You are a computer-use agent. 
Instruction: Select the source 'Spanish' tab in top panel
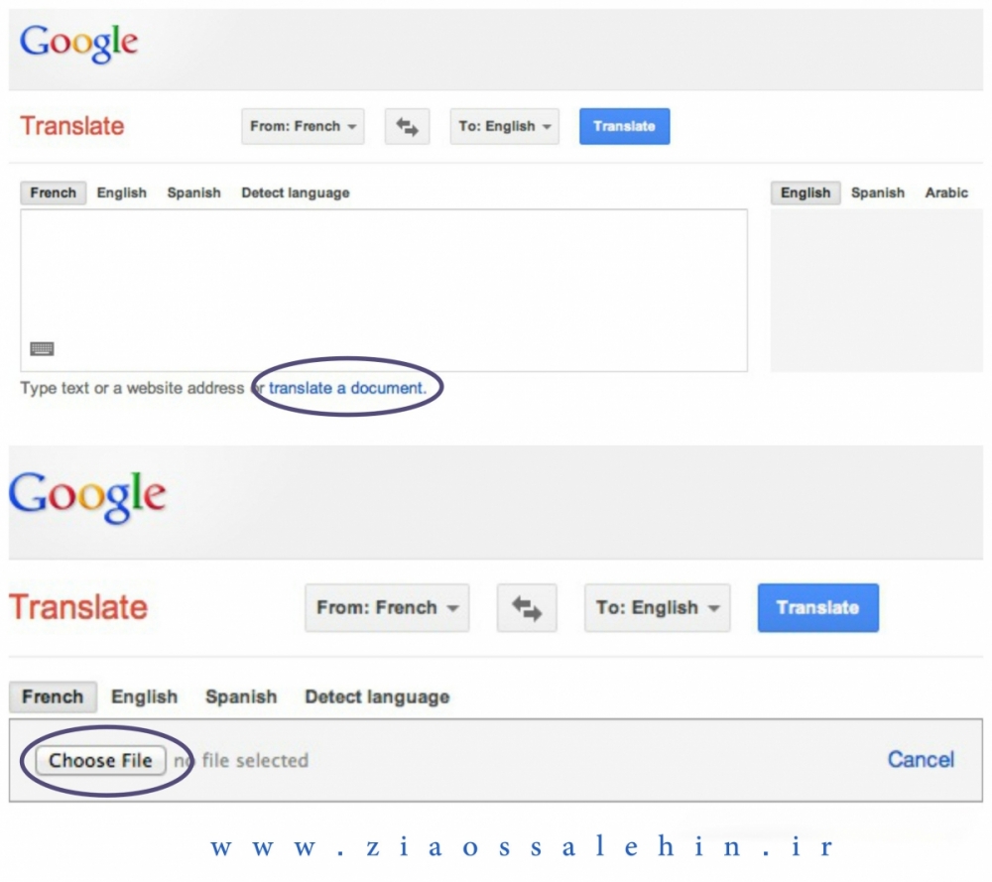click(x=193, y=193)
